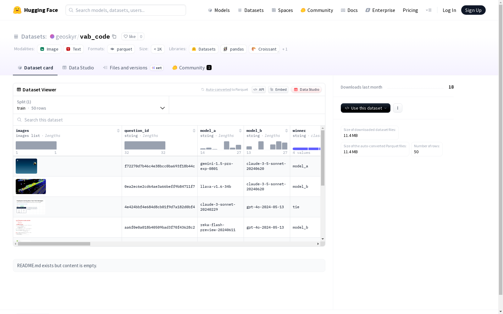Click the search magnifier in dataset search
Screen dimensions: 503x314
pos(19,120)
